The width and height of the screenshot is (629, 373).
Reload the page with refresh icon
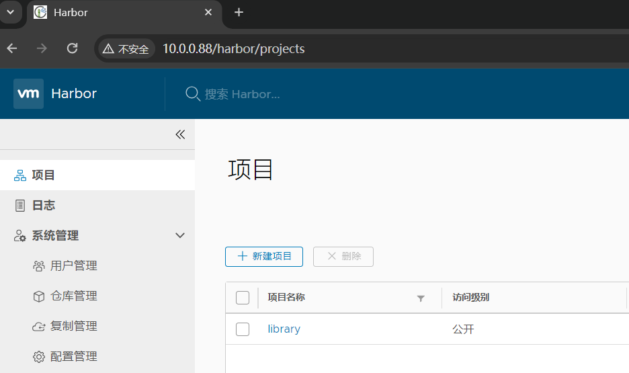pyautogui.click(x=73, y=48)
